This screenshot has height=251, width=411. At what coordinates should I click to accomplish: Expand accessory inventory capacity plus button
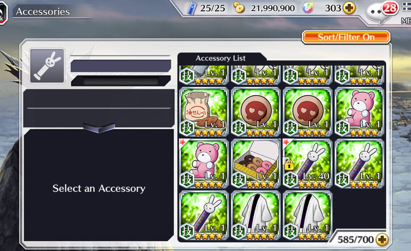[382, 240]
